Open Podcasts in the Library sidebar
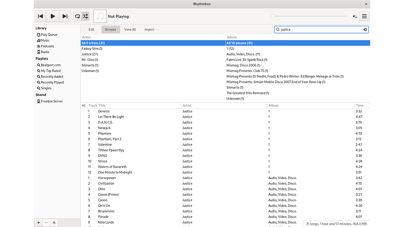404x227 pixels. [47, 46]
